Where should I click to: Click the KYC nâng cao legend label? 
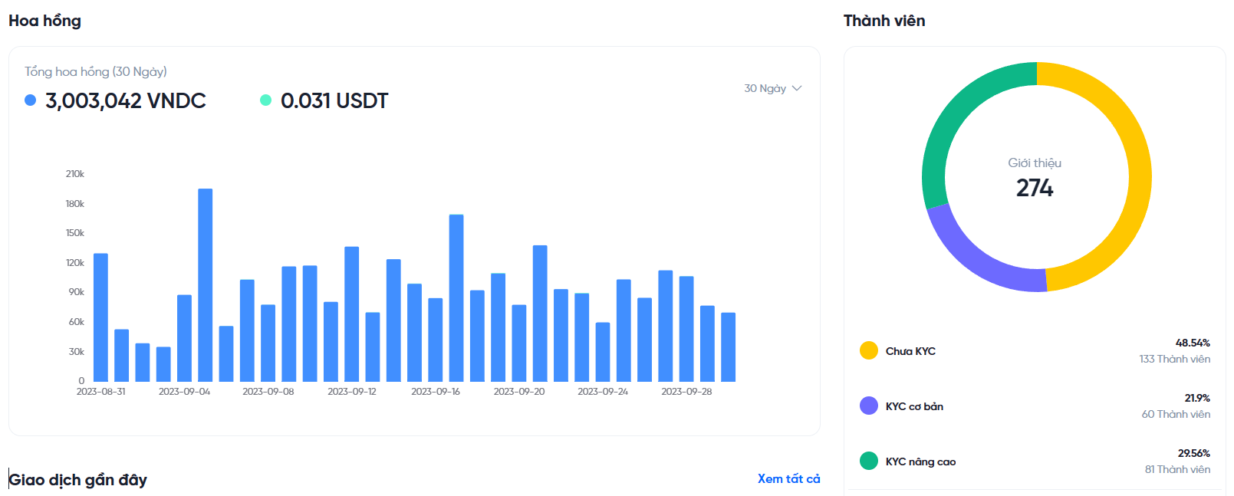920,462
